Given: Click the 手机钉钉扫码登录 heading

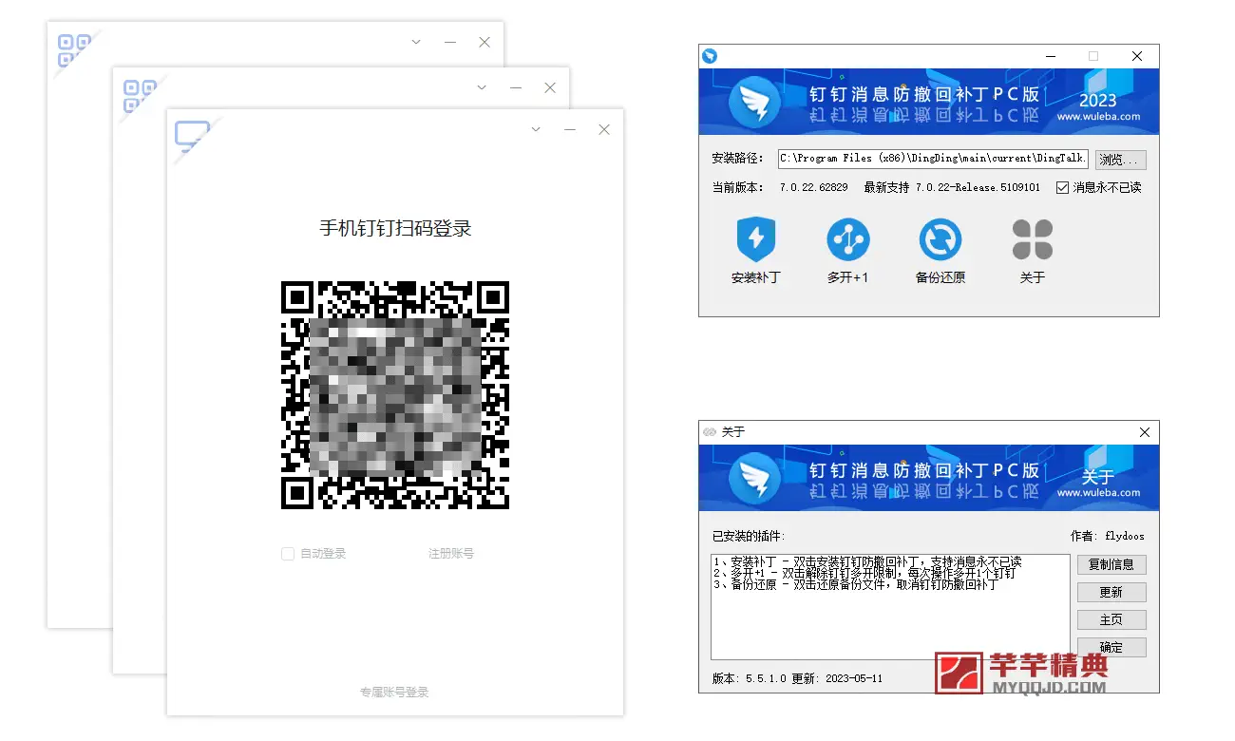Looking at the screenshot, I should click(x=395, y=228).
